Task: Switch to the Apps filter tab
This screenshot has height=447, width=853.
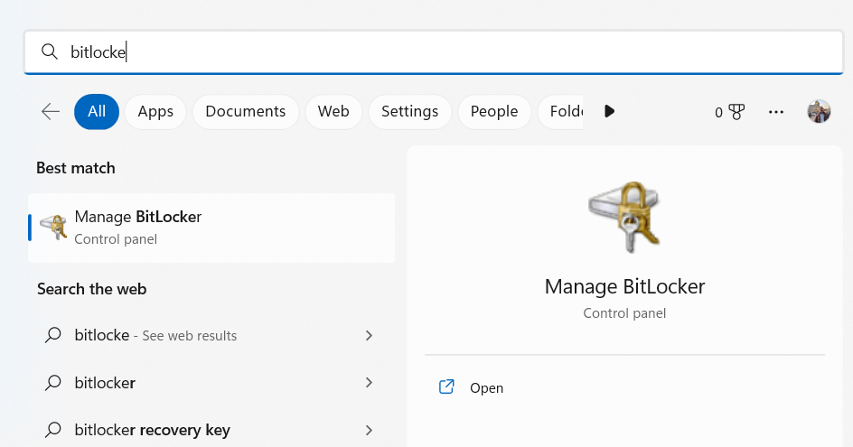Action: tap(155, 111)
